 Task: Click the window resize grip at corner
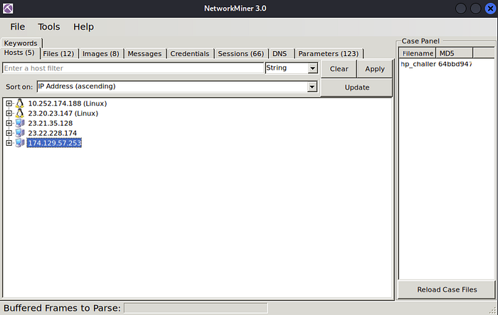pyautogui.click(x=494, y=311)
